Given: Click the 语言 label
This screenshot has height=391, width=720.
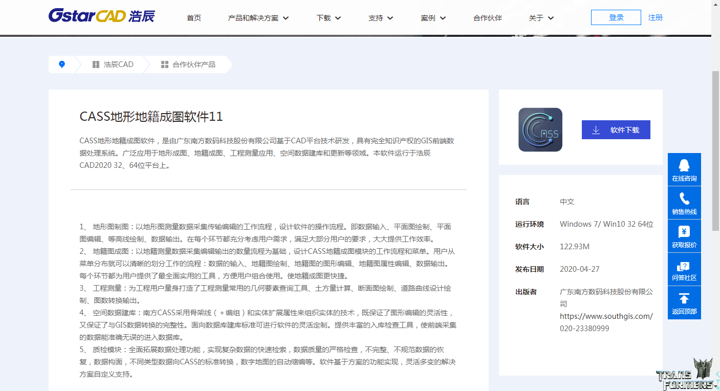Looking at the screenshot, I should pyautogui.click(x=522, y=202).
